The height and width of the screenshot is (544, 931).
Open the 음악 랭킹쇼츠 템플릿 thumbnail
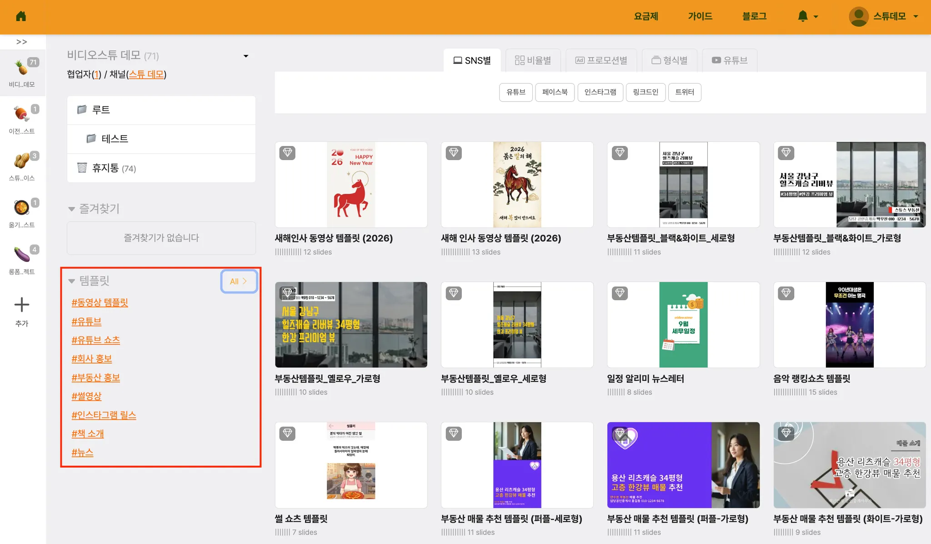point(849,324)
